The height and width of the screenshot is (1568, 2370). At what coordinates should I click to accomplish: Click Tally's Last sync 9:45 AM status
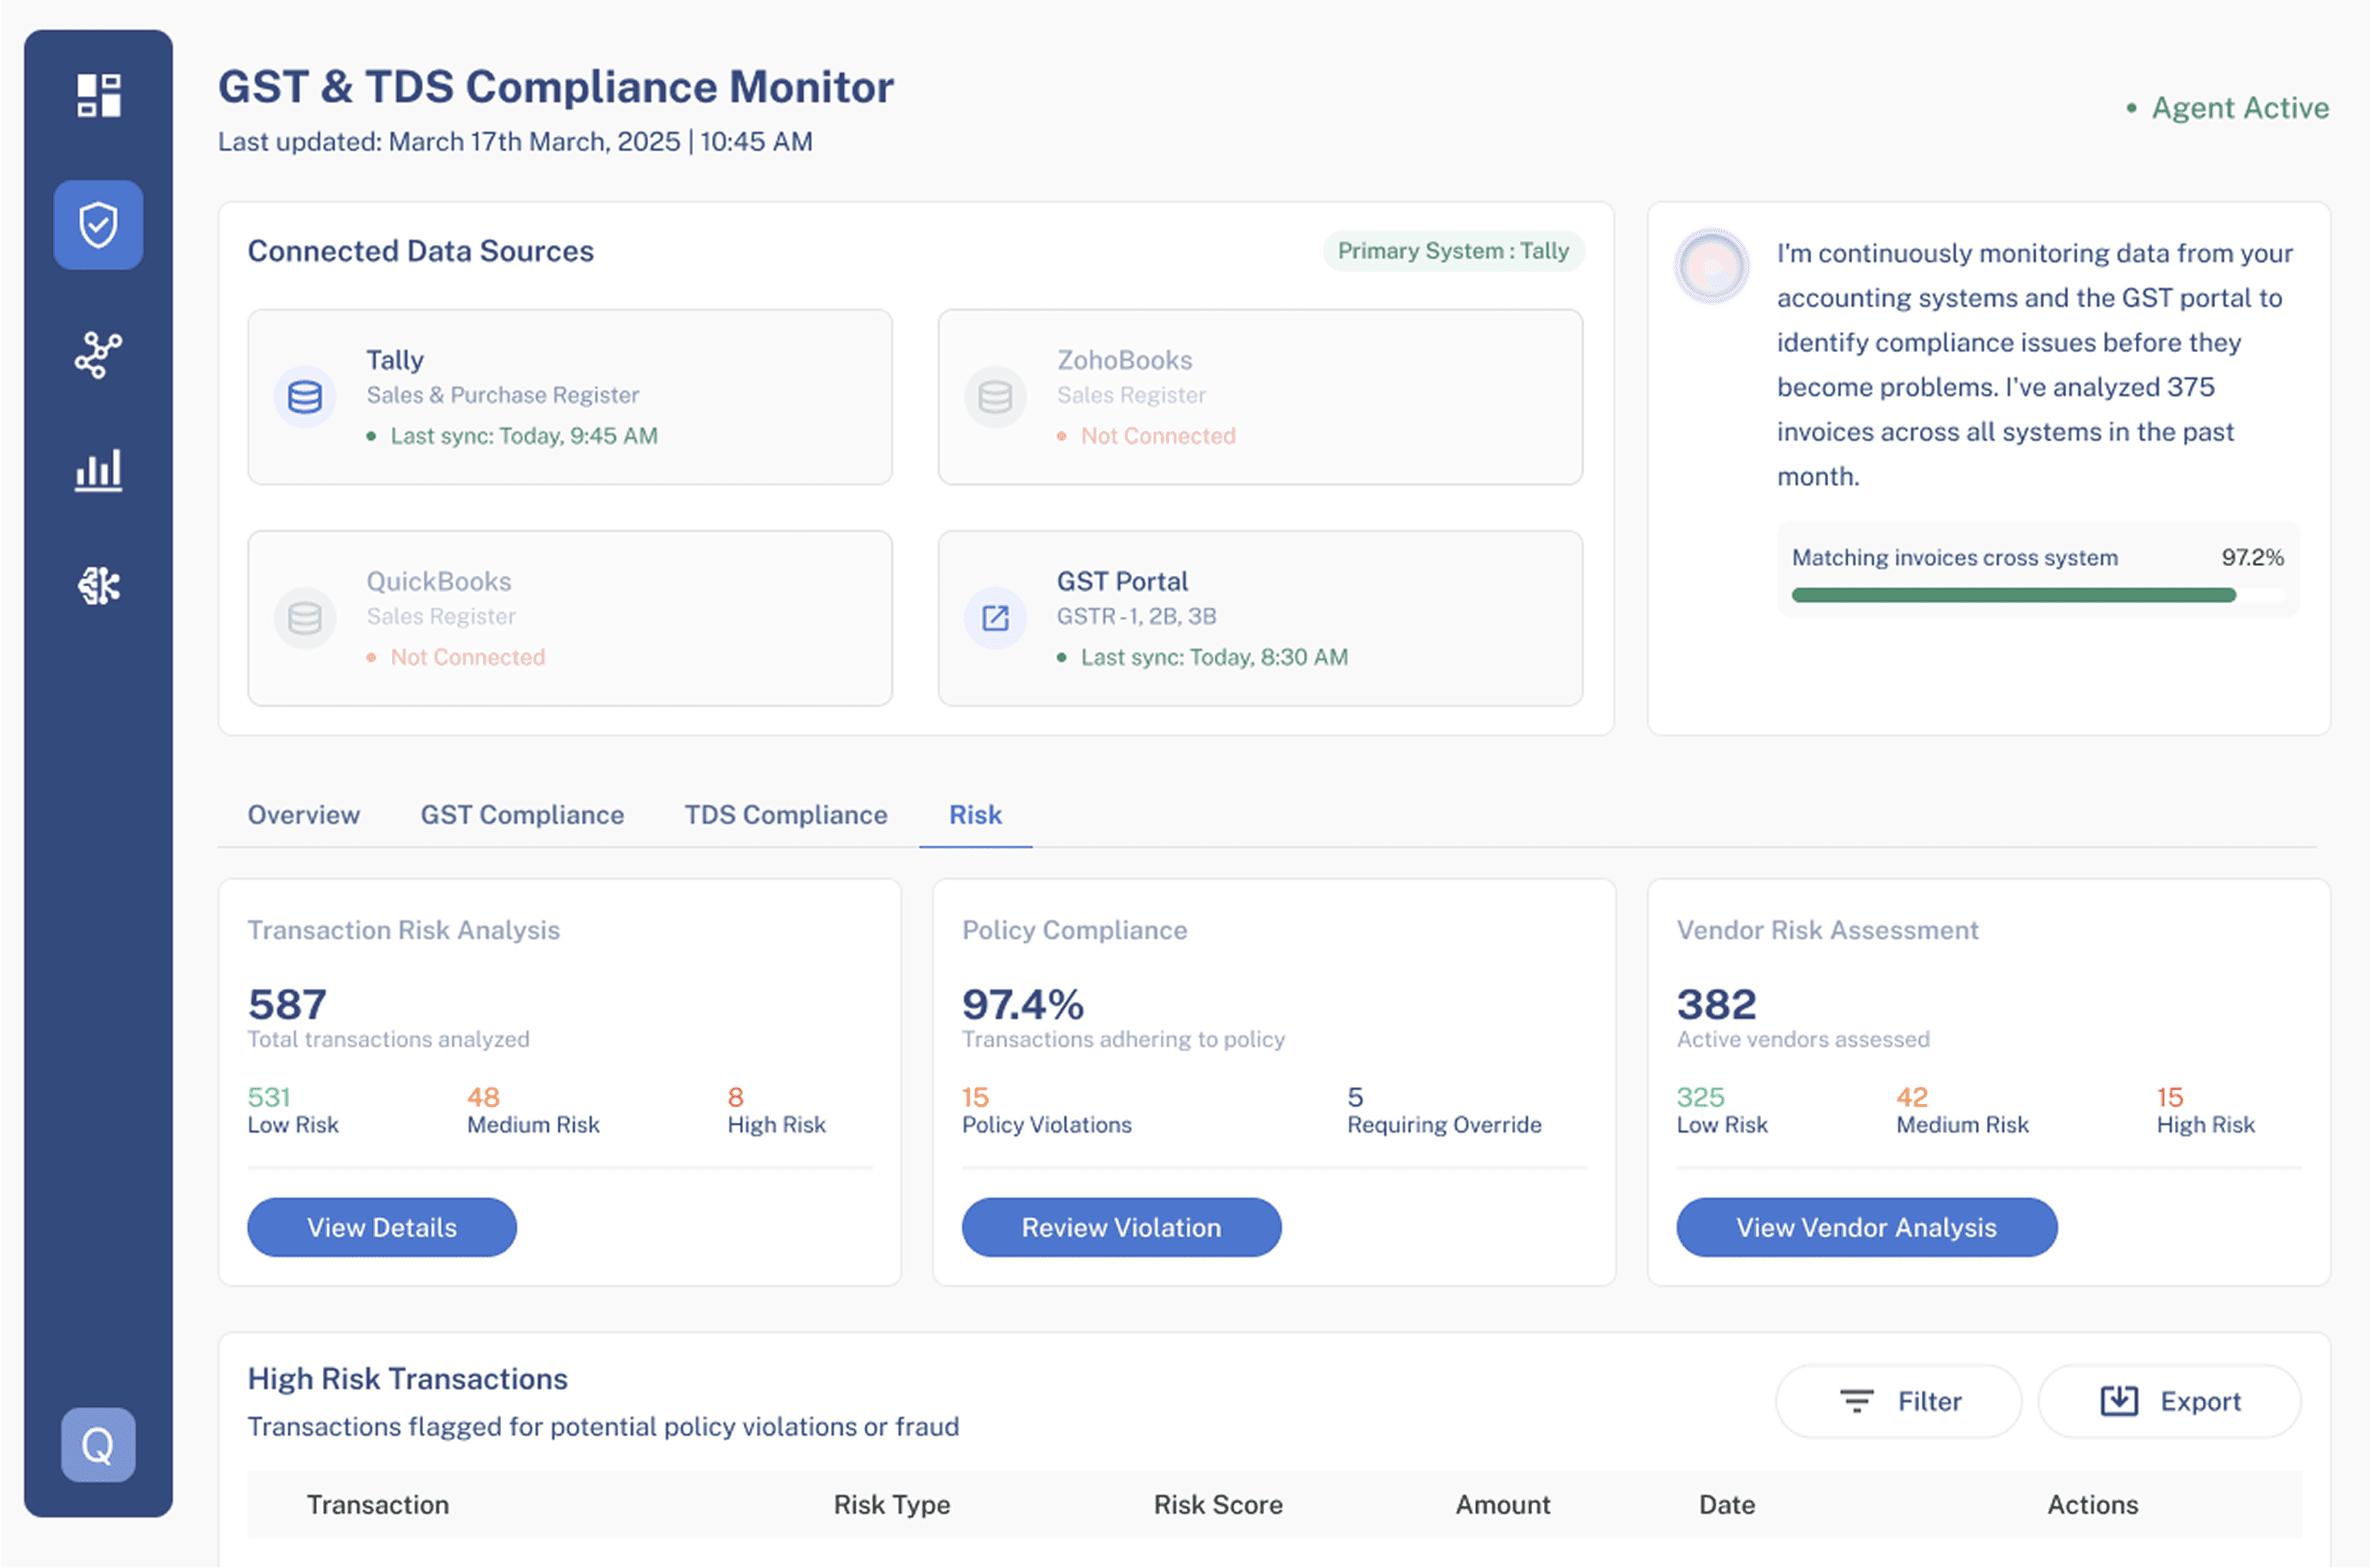coord(513,436)
